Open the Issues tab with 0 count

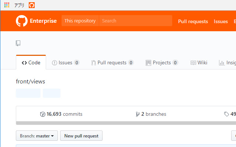66,63
